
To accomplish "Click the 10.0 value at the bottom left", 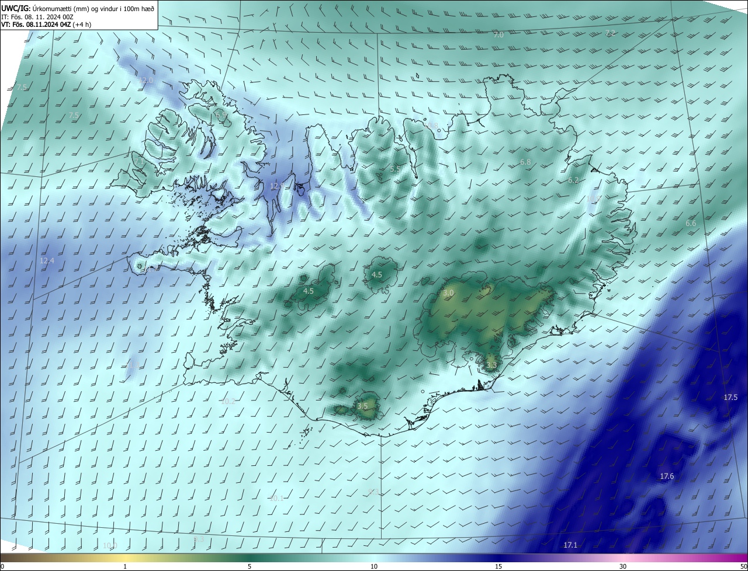I will (x=110, y=545).
